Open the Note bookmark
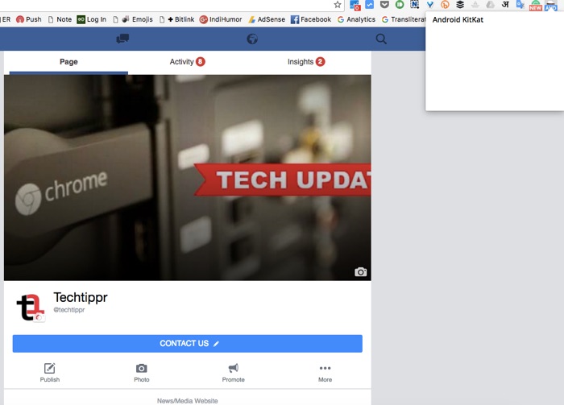Viewport: 564px width, 405px height. [60, 19]
